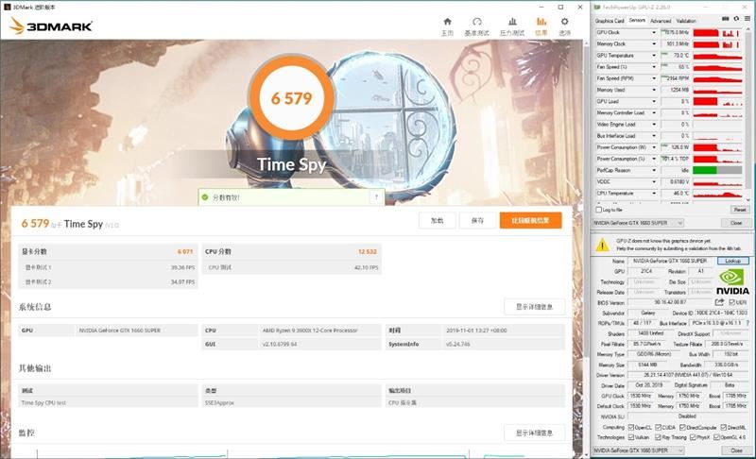
Task: Open VDDC sensor dropdown
Action: pyautogui.click(x=654, y=182)
